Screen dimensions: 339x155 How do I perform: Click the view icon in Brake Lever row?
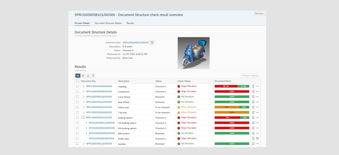[257, 139]
